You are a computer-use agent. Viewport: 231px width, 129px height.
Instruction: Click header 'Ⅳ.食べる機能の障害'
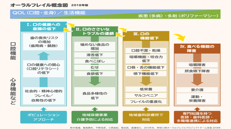pyautogui.click(x=197, y=48)
